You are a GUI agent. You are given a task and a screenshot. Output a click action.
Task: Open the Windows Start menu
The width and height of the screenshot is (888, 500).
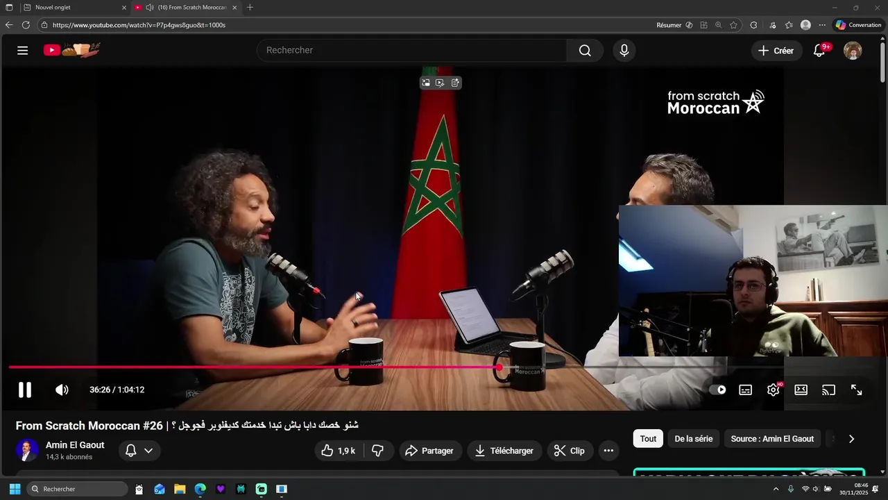[15, 489]
